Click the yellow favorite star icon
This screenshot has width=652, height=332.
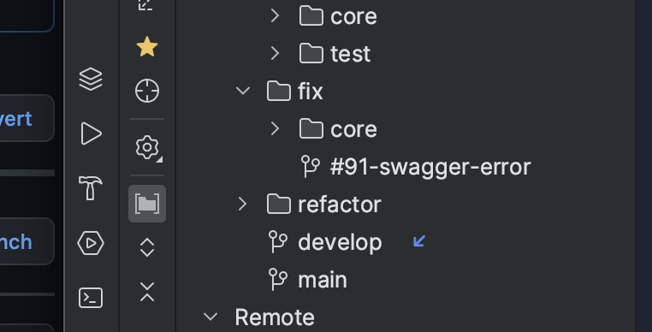(147, 46)
